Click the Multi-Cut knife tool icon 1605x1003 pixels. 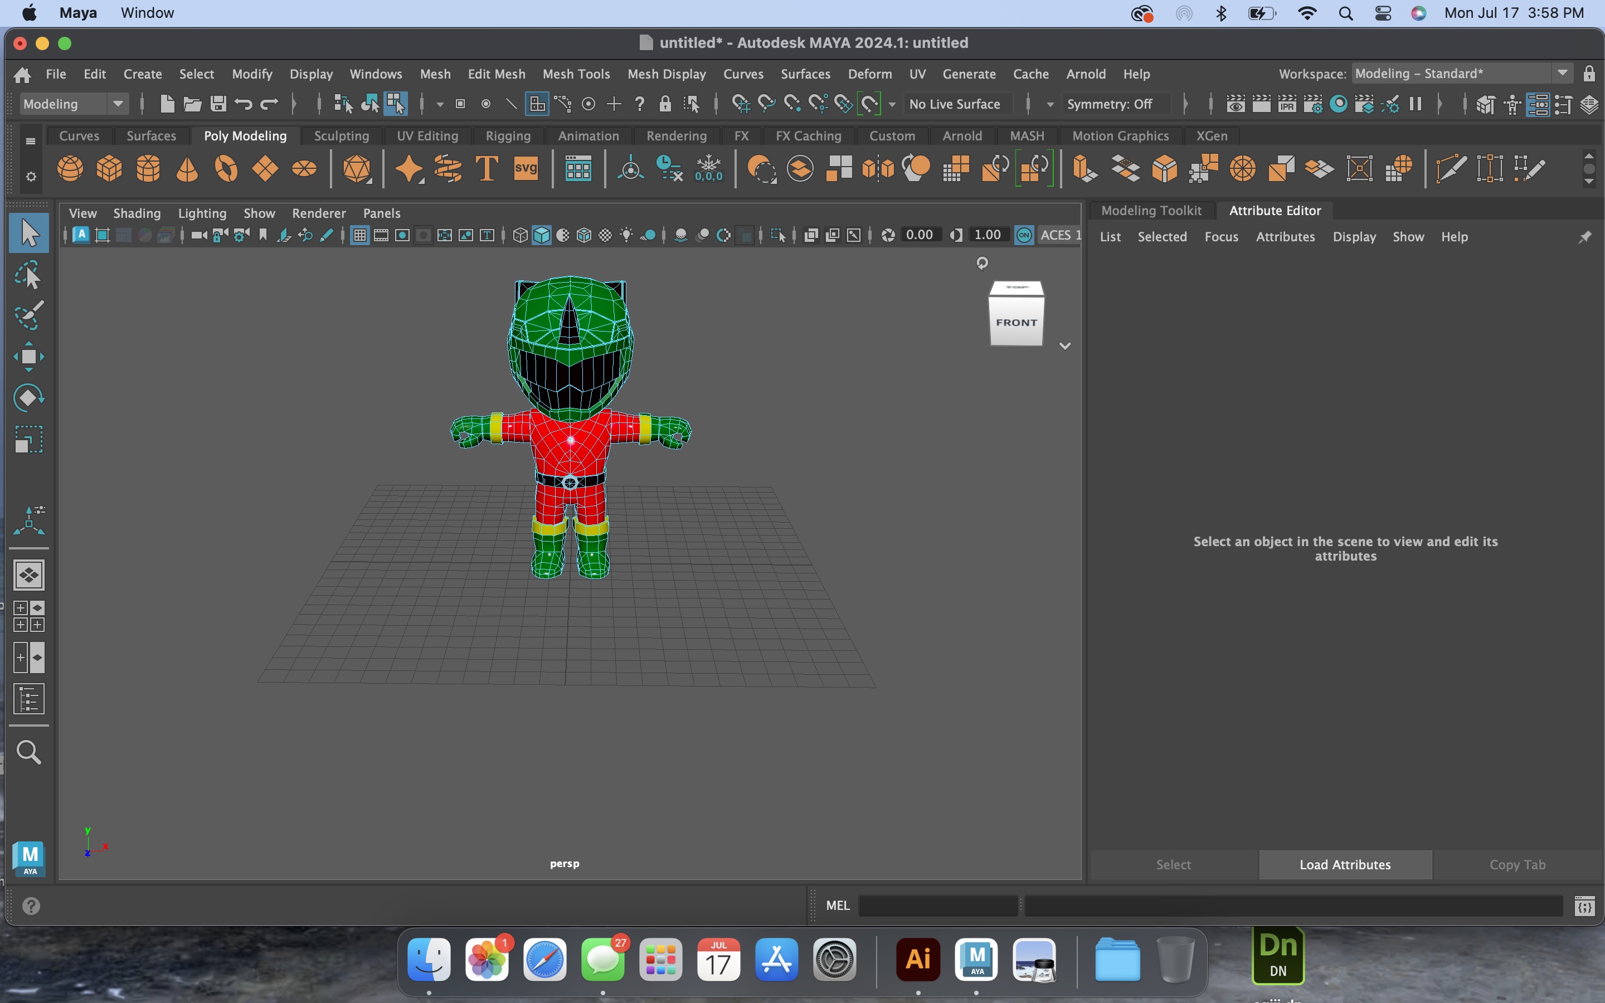(1451, 168)
